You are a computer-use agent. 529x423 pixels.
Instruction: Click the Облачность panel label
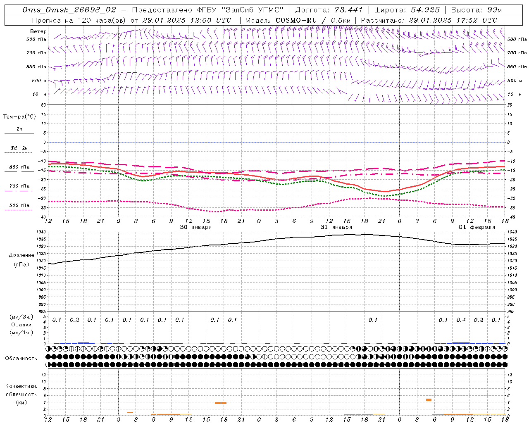(21, 358)
